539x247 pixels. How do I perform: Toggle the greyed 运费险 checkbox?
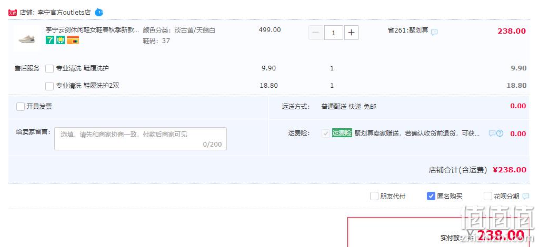[325, 133]
